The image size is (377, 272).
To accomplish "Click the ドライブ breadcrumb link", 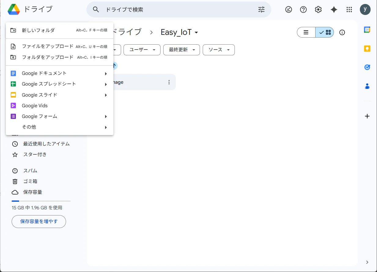I will coord(127,32).
